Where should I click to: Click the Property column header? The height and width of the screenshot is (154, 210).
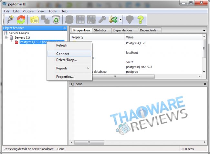pyautogui.click(x=97, y=37)
